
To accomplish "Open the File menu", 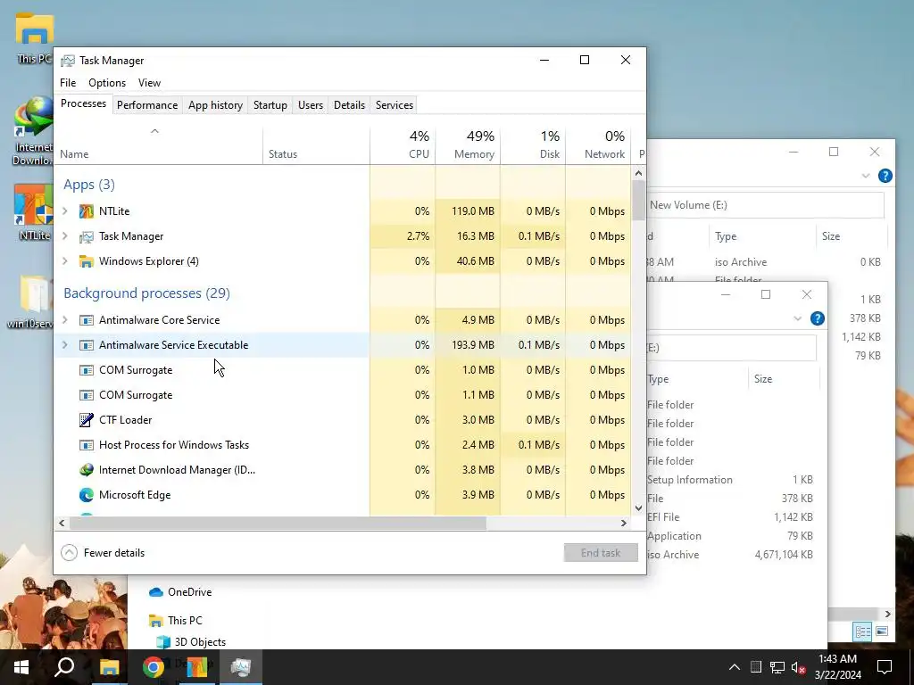I will click(x=68, y=83).
